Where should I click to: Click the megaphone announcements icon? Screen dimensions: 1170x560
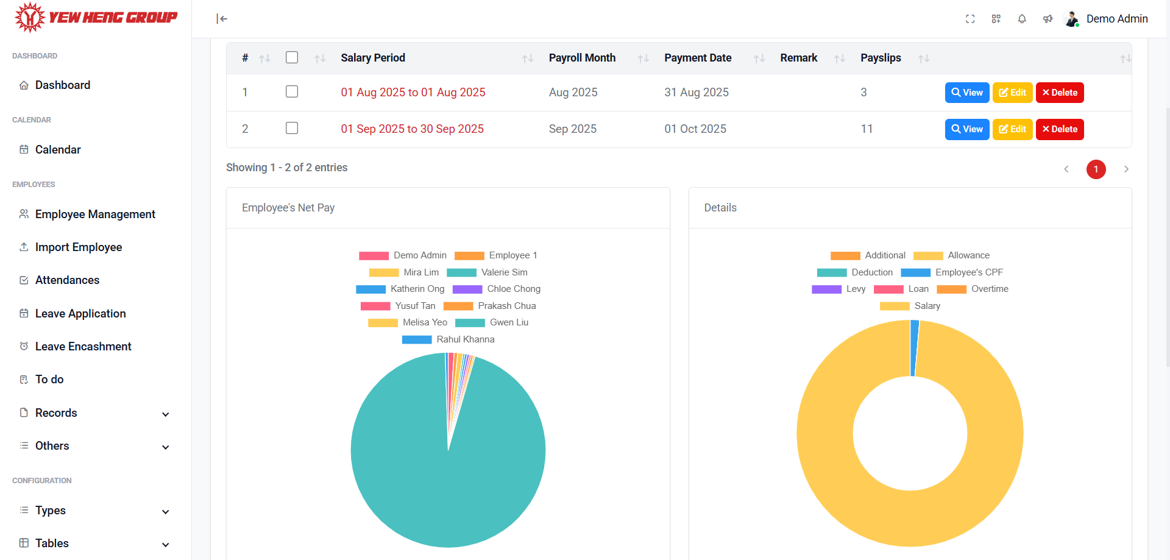tap(1048, 19)
